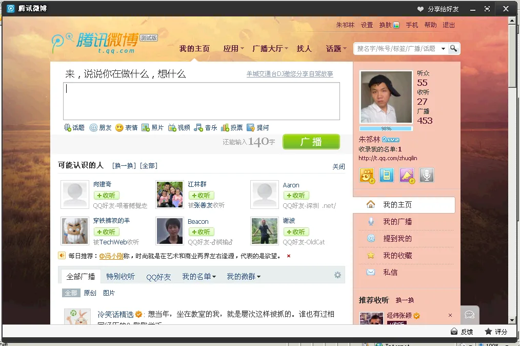520x346 pixels.
Task: Click the 评分 star rating icon
Action: click(488, 332)
